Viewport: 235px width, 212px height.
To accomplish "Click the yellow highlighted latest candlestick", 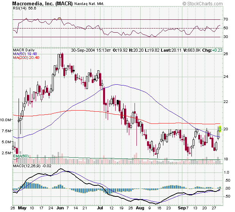I will tap(220, 129).
